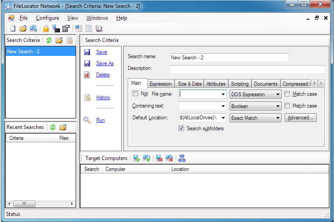Switch to the Scripting tab

click(x=240, y=83)
